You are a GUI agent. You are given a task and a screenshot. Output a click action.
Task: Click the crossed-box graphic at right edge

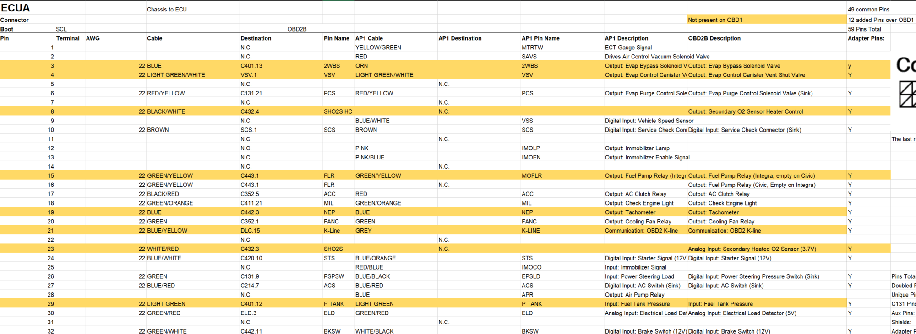(x=907, y=94)
